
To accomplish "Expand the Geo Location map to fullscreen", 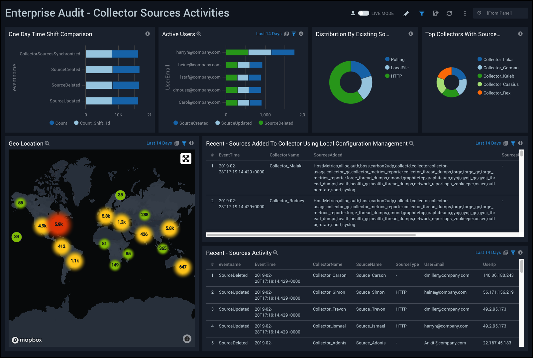I will pyautogui.click(x=186, y=159).
